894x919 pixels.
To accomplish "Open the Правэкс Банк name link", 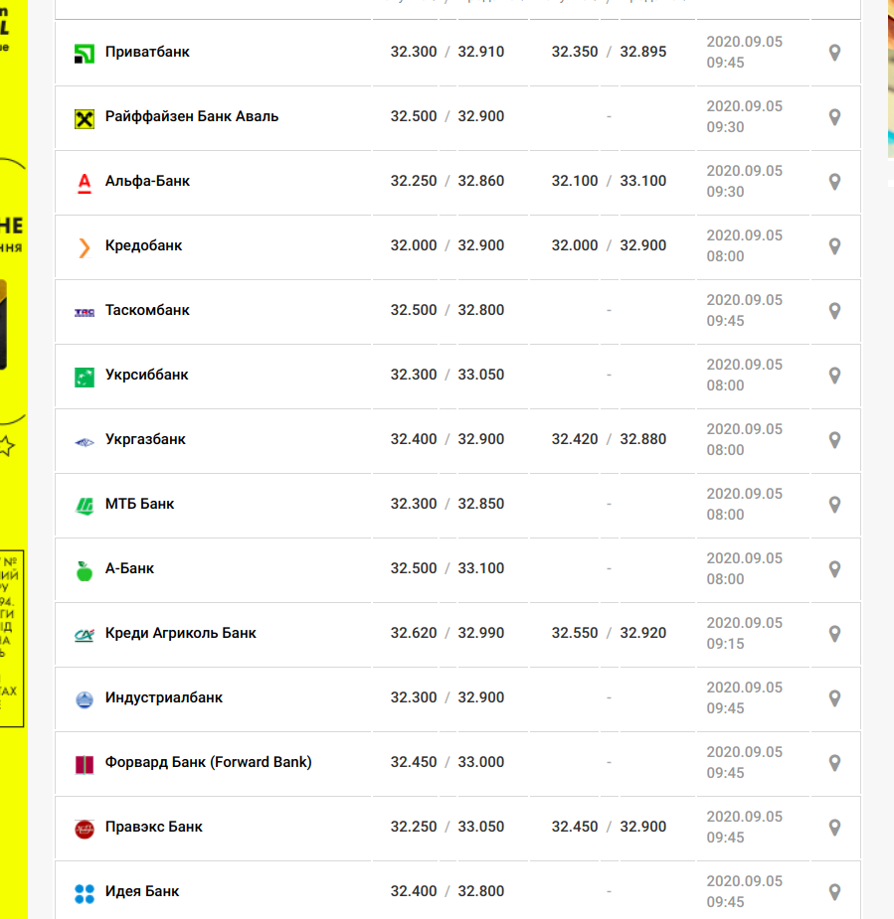I will point(154,827).
